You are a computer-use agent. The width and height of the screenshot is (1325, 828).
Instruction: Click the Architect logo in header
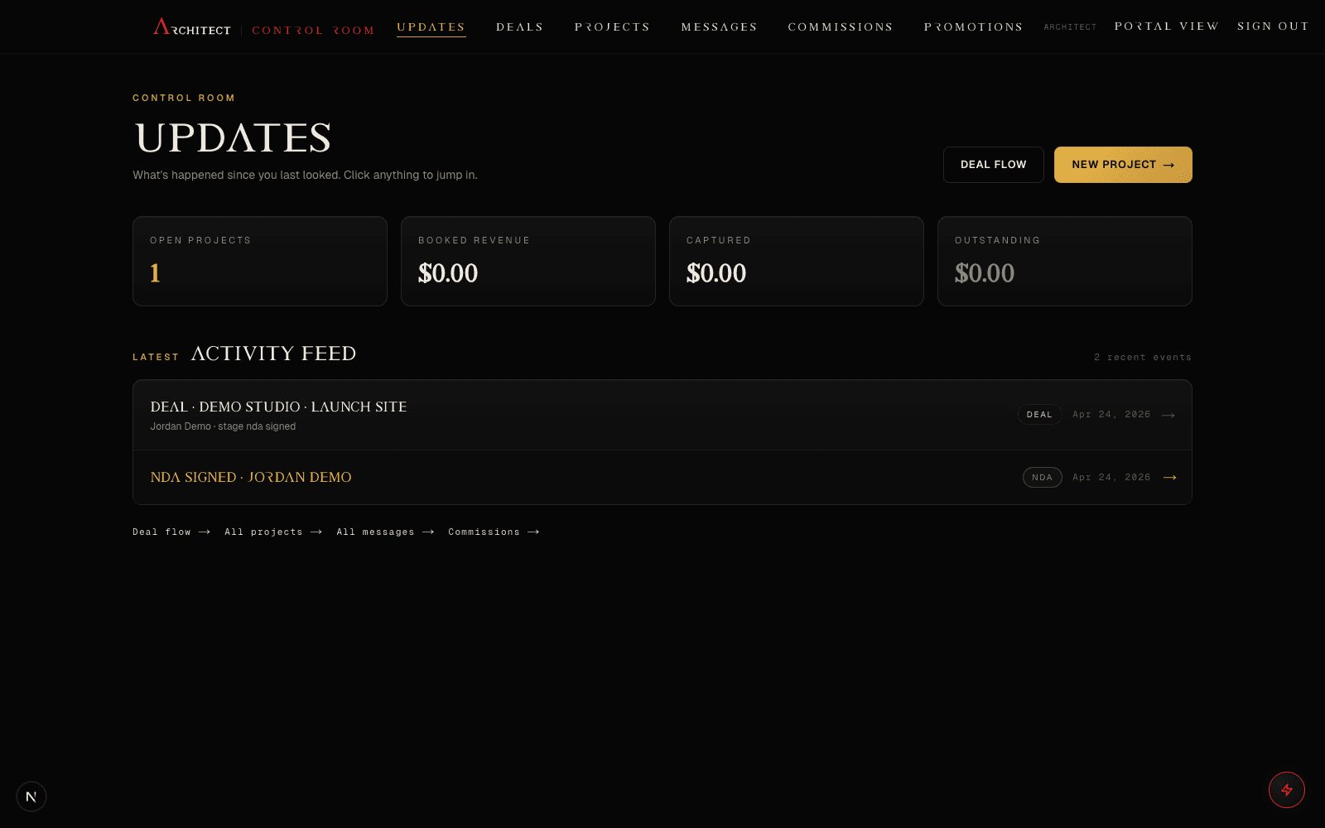[192, 27]
